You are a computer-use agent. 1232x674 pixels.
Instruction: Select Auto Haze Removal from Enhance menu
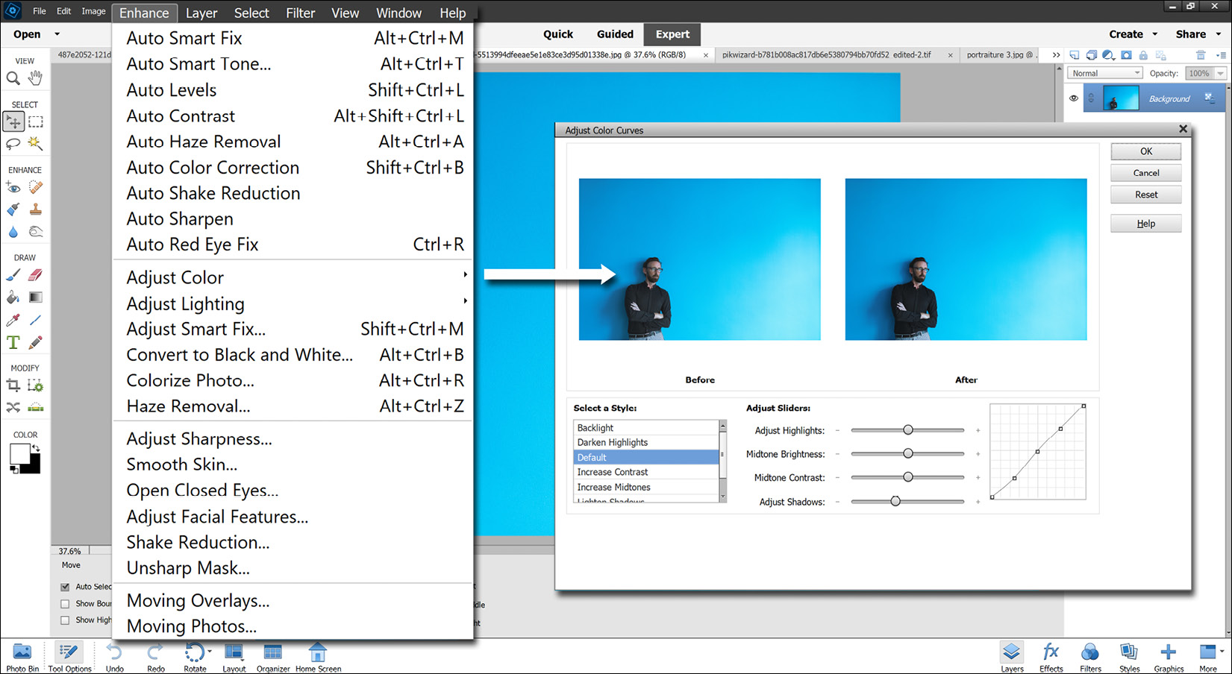click(203, 141)
